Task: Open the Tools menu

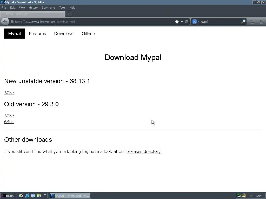Action: (x=62, y=8)
